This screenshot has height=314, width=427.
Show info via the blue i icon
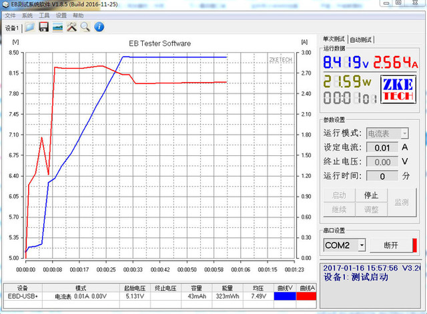coord(99,27)
